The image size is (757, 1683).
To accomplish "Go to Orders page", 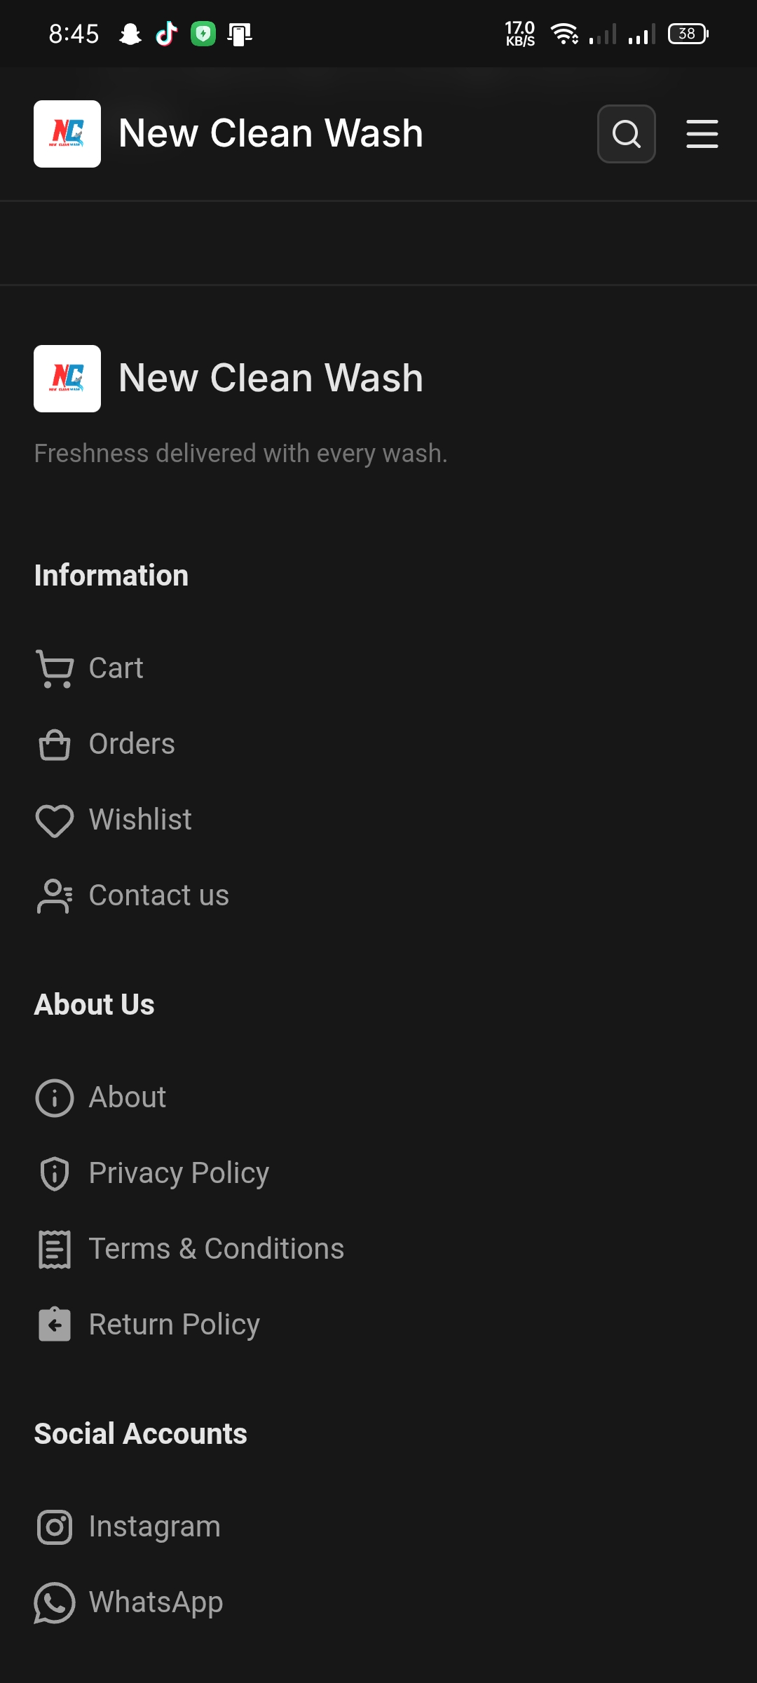I will (132, 744).
